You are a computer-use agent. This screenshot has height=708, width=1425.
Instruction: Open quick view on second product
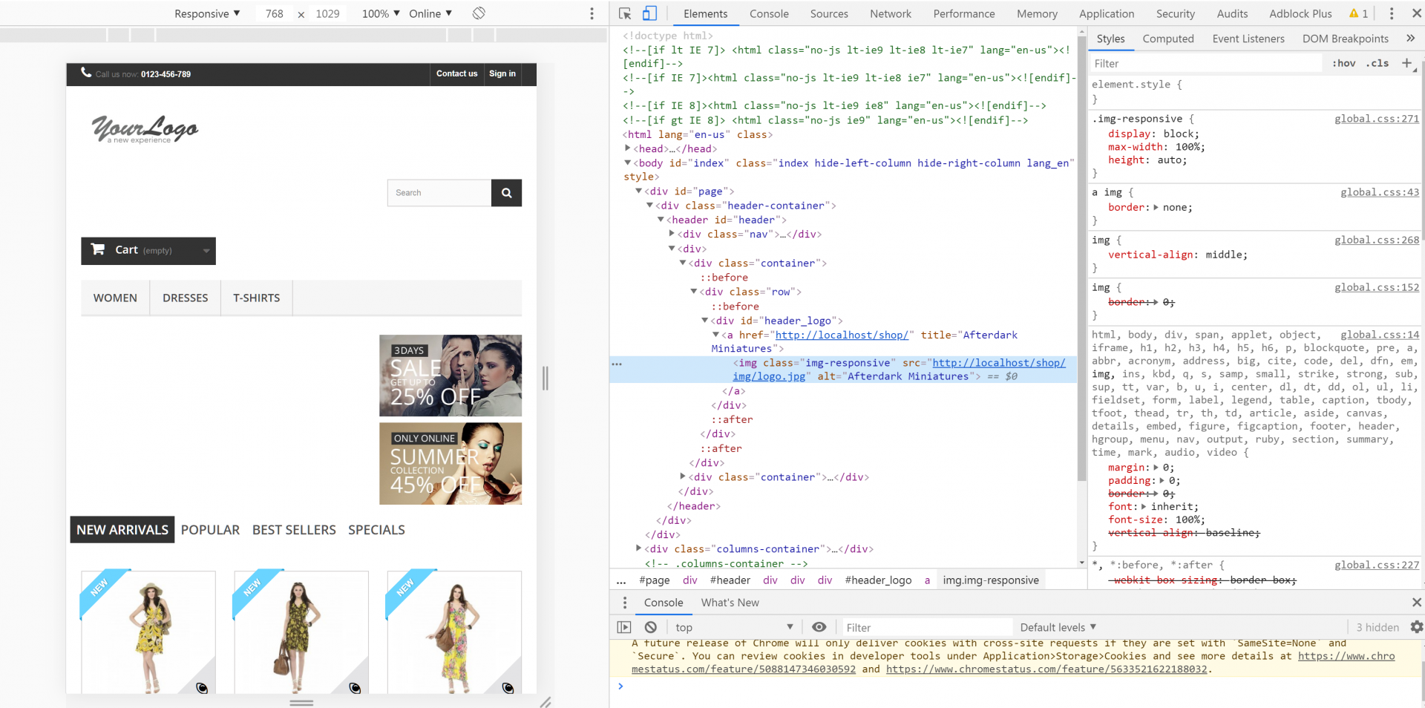(x=355, y=688)
